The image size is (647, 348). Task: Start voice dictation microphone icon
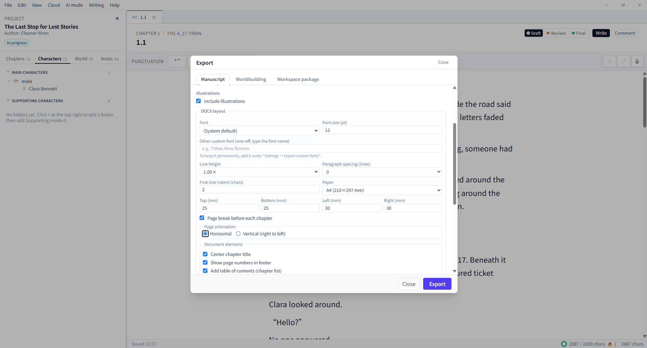[637, 61]
